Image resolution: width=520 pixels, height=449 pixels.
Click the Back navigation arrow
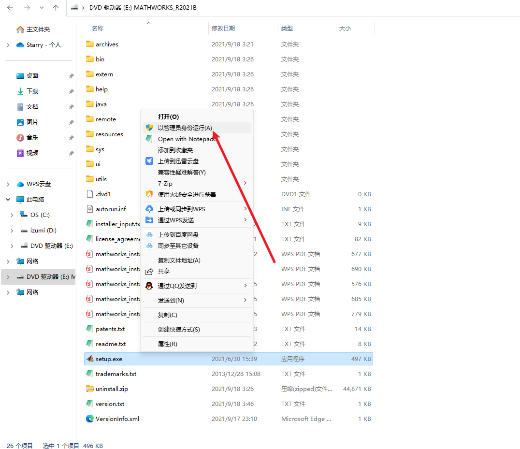[10, 8]
